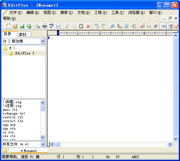The width and height of the screenshot is (180, 161).
Task: Select file !)注册.reg in list
Action: 12,106
